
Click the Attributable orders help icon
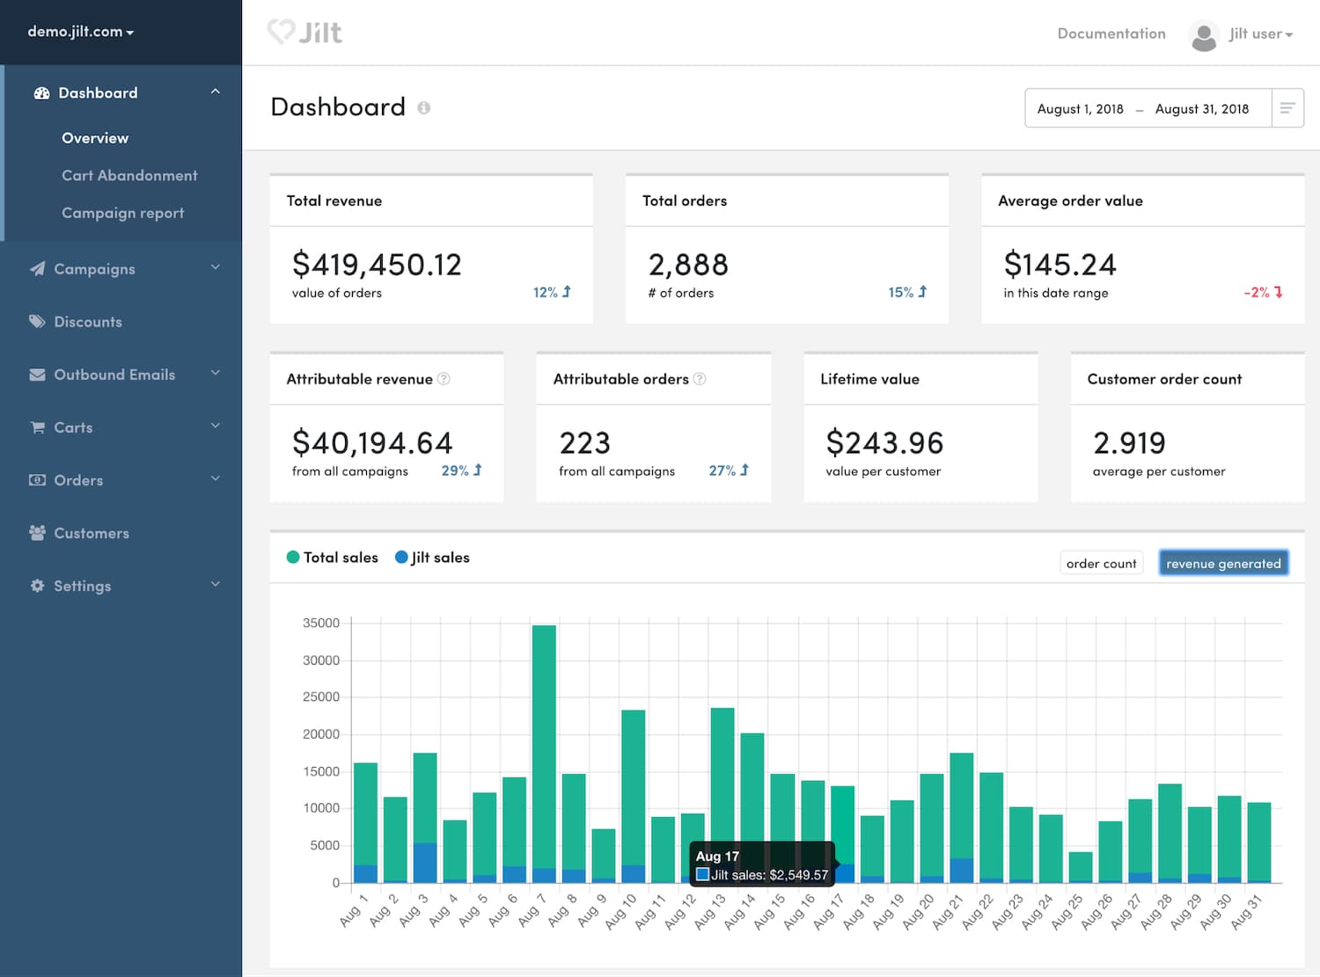(700, 379)
